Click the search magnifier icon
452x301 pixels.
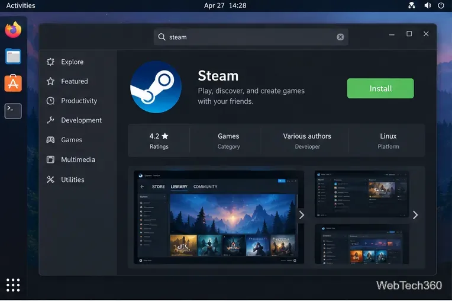(x=162, y=37)
